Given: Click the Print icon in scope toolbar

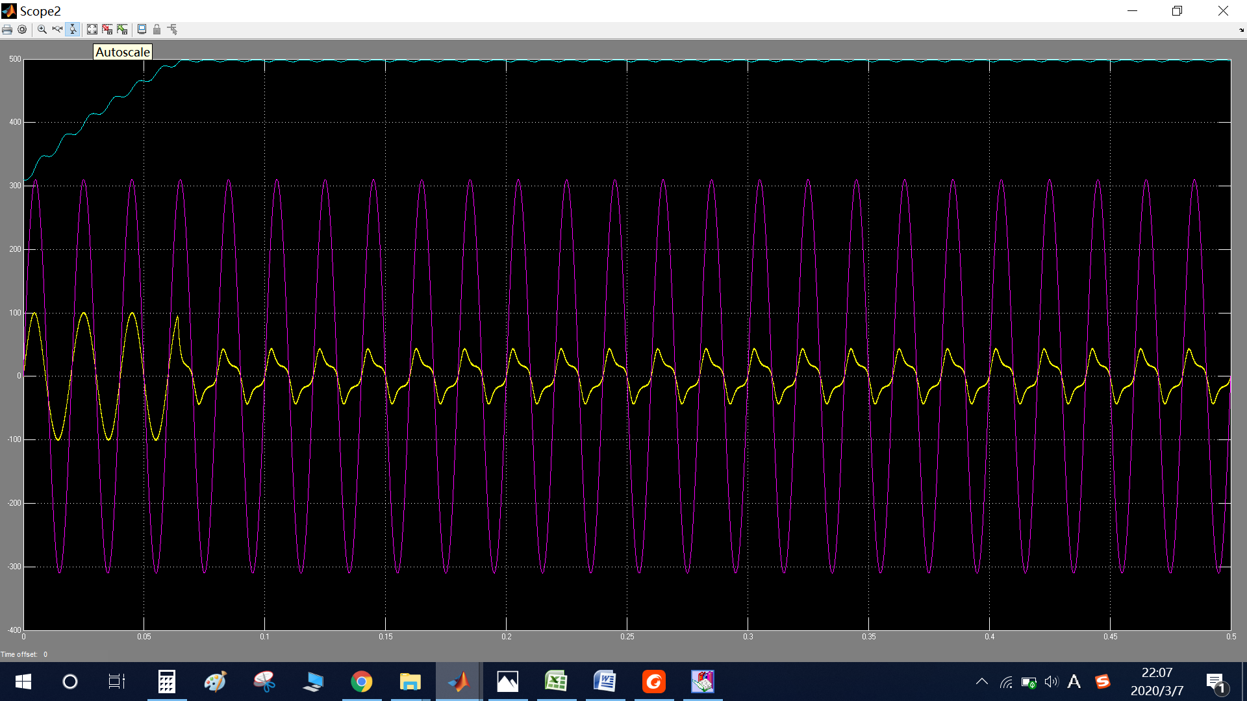Looking at the screenshot, I should 7,29.
